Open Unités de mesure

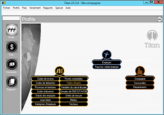tap(74, 96)
